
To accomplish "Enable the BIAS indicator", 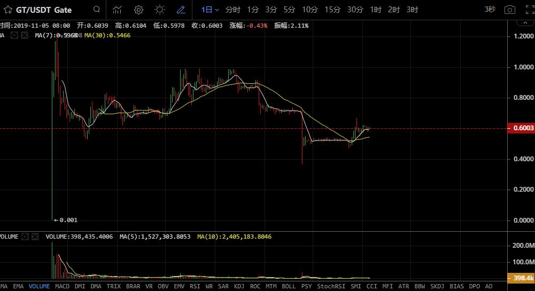I will (456, 286).
